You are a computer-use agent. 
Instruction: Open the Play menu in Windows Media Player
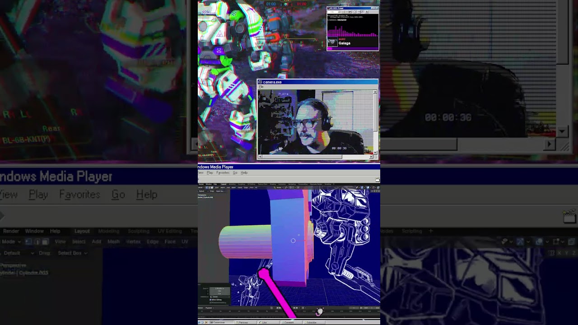tap(210, 172)
